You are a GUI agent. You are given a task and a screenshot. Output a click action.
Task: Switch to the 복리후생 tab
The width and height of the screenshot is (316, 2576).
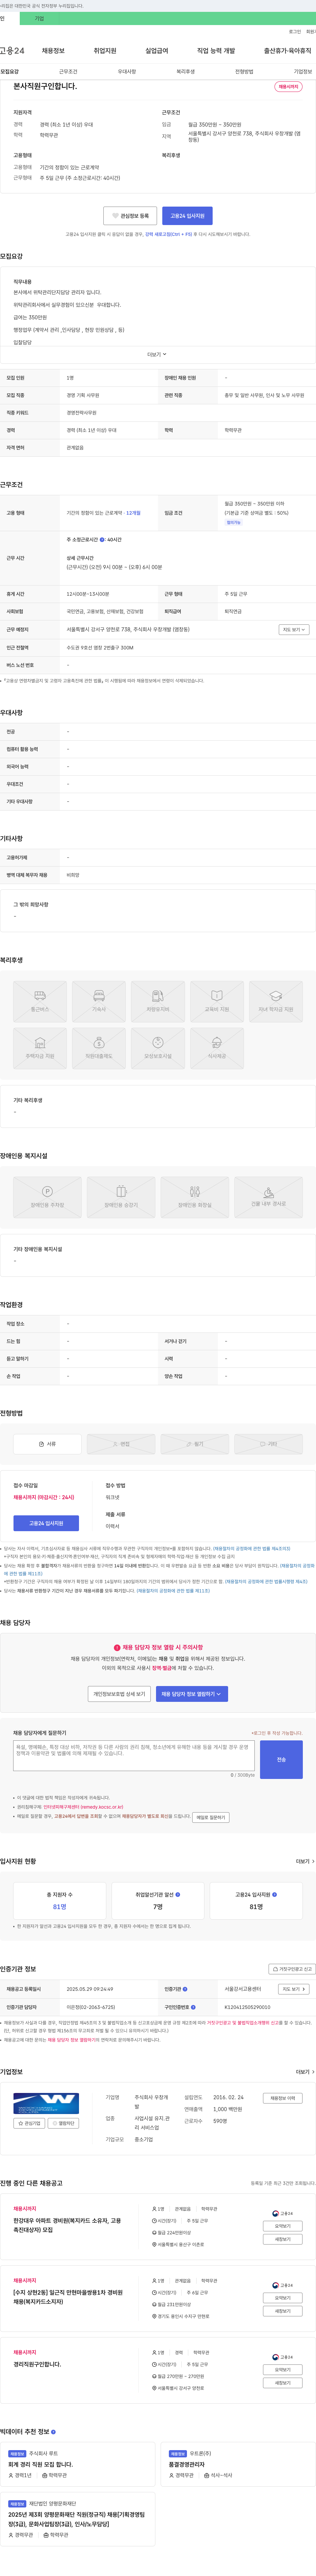[x=186, y=72]
